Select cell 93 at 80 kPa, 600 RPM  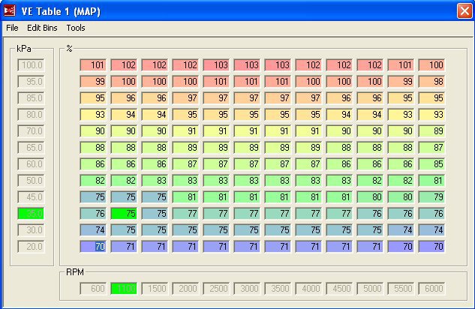(x=92, y=114)
